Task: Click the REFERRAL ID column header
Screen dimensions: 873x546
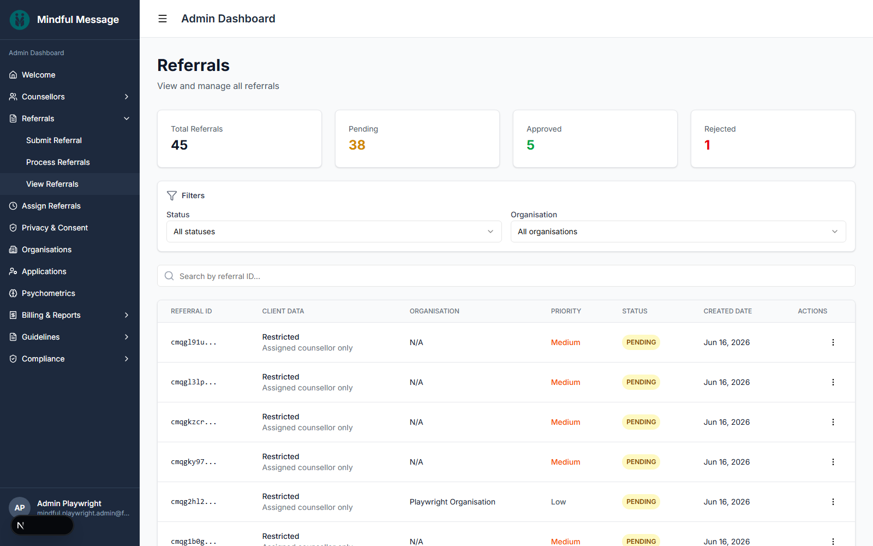Action: (x=192, y=311)
